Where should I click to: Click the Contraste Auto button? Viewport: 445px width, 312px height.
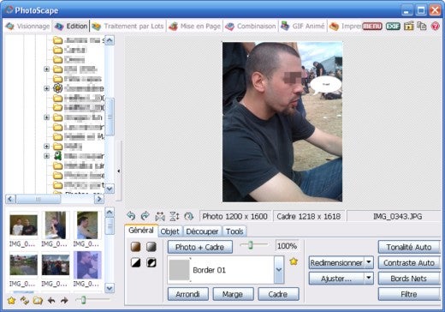(x=409, y=263)
